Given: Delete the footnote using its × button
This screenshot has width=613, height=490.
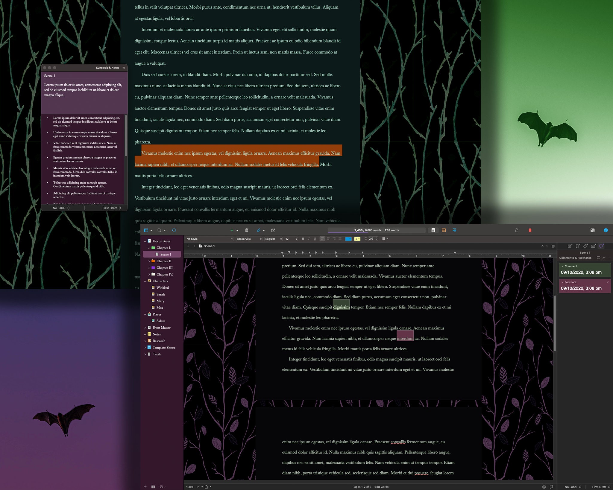Looking at the screenshot, I should (x=608, y=282).
